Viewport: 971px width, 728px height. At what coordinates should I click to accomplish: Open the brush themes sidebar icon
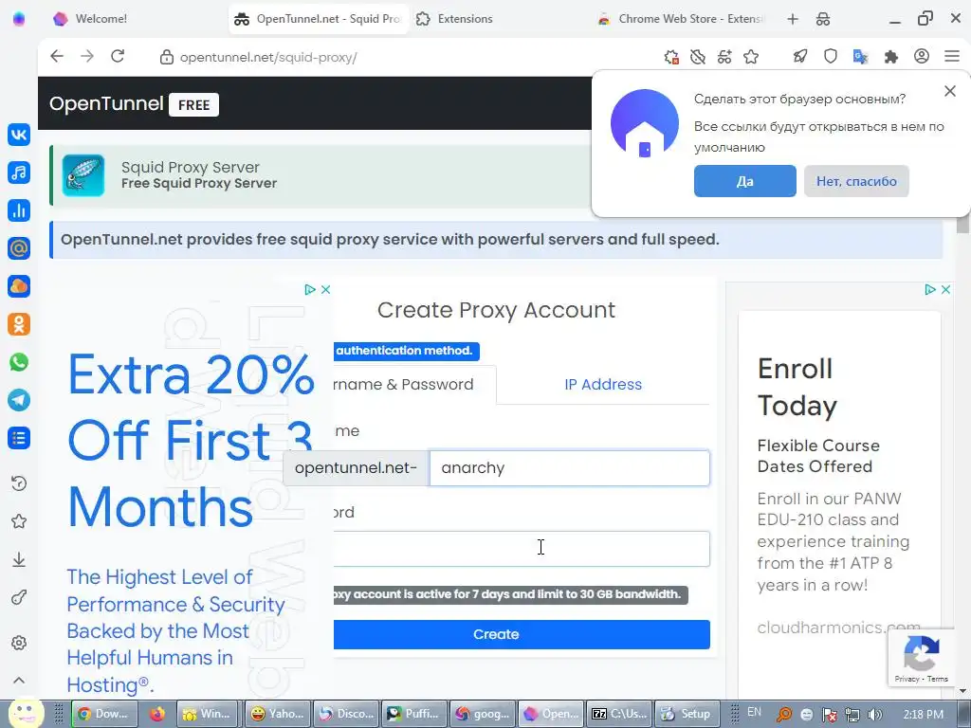[x=19, y=597]
